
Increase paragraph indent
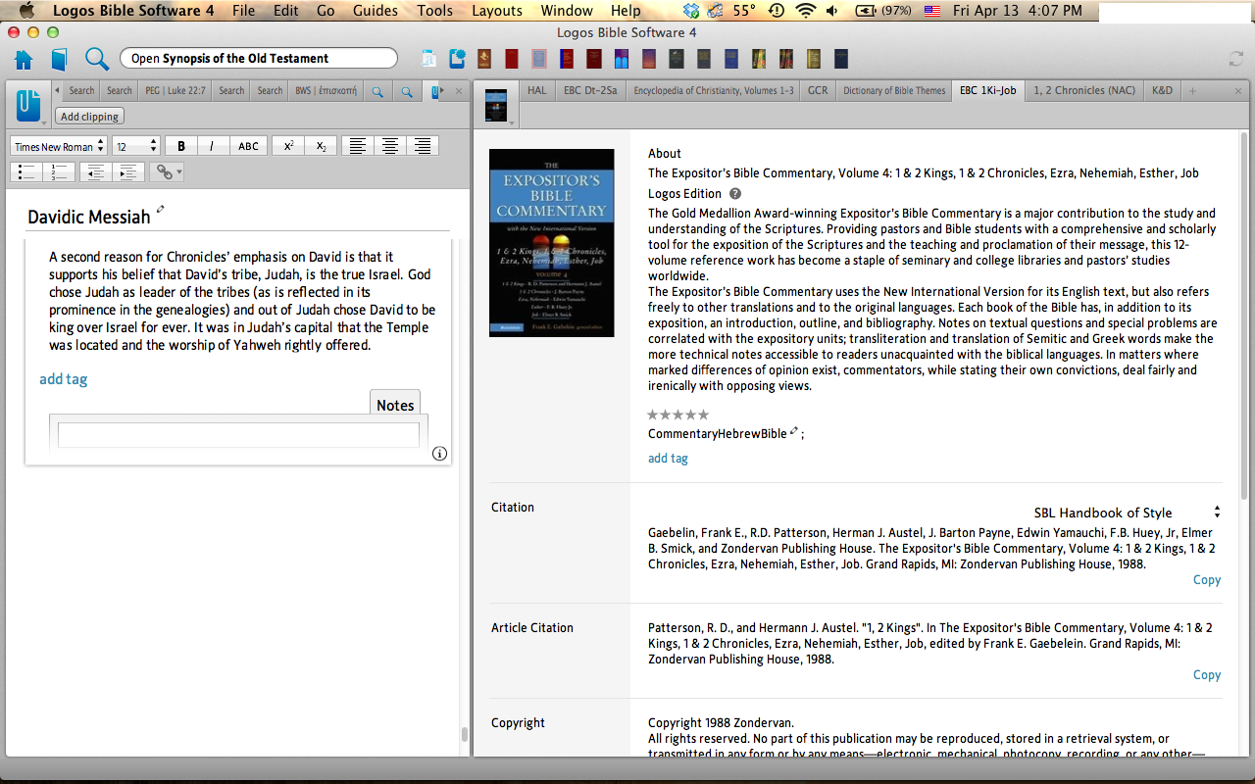coord(127,172)
